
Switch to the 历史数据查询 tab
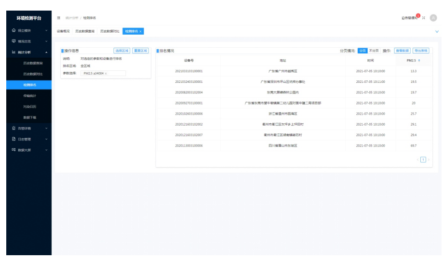click(x=85, y=31)
